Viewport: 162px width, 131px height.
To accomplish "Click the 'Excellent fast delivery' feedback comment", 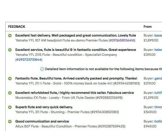I will (76, 35).
